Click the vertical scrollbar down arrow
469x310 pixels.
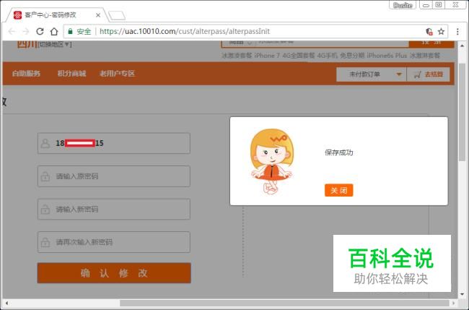[x=462, y=294]
